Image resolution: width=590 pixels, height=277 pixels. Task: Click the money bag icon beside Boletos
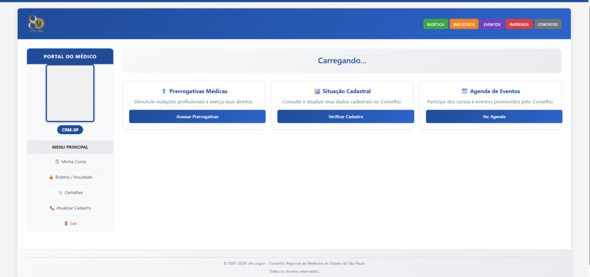51,177
